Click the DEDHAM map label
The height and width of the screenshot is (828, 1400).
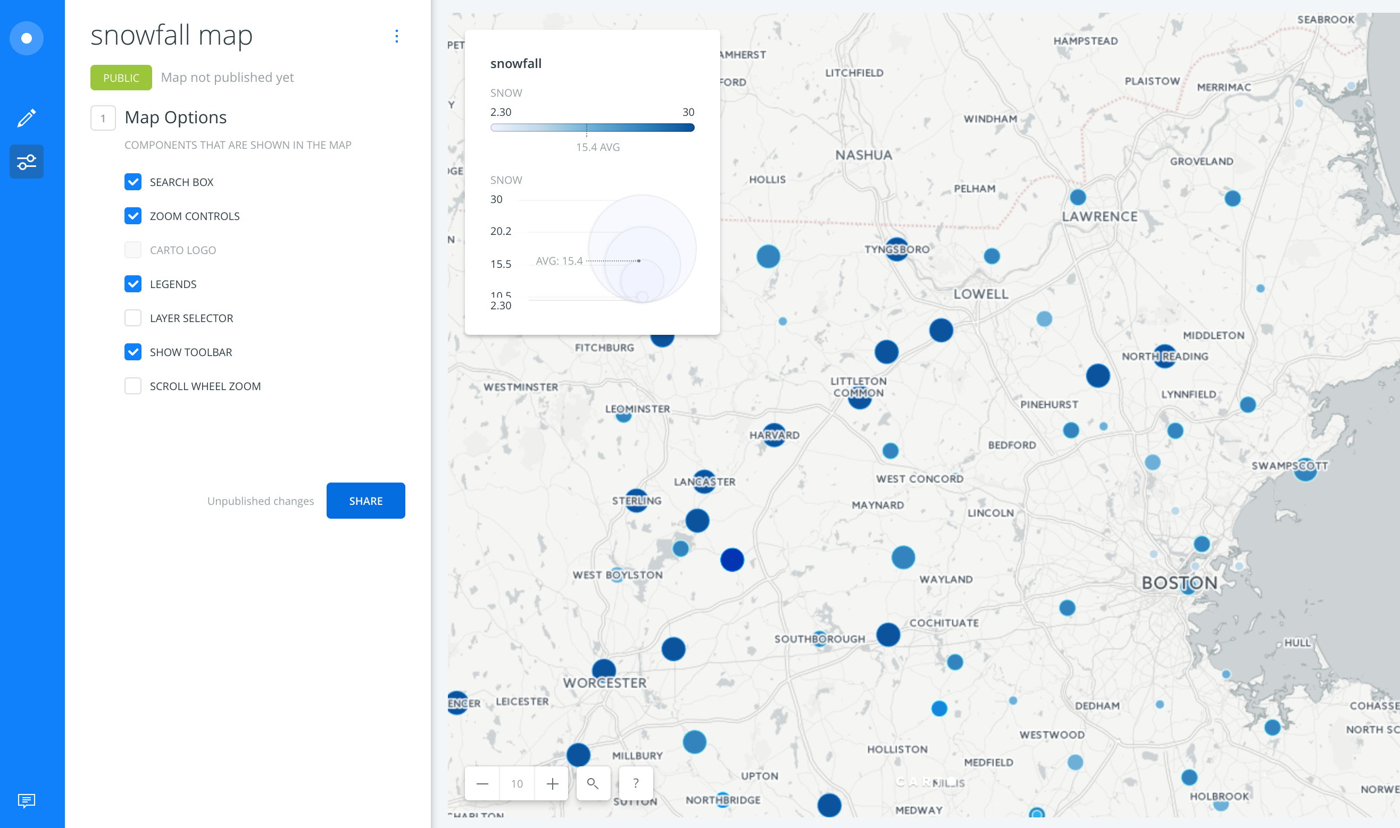[x=1097, y=706]
